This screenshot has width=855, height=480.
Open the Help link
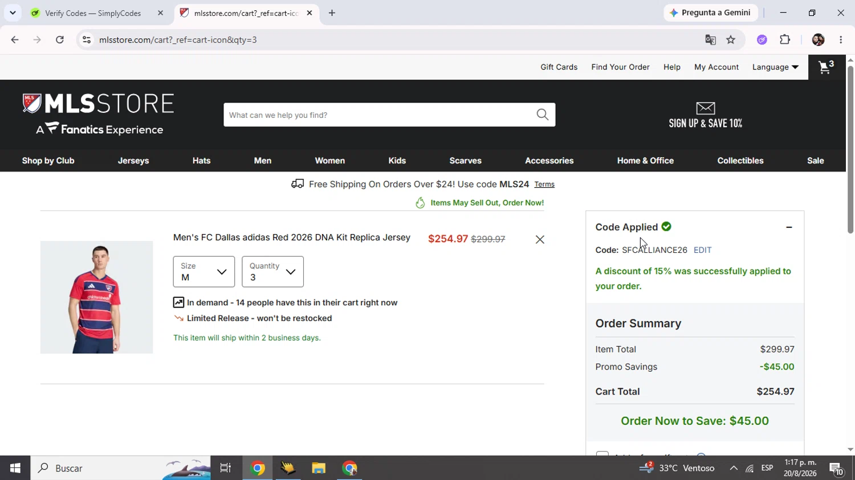pos(672,67)
